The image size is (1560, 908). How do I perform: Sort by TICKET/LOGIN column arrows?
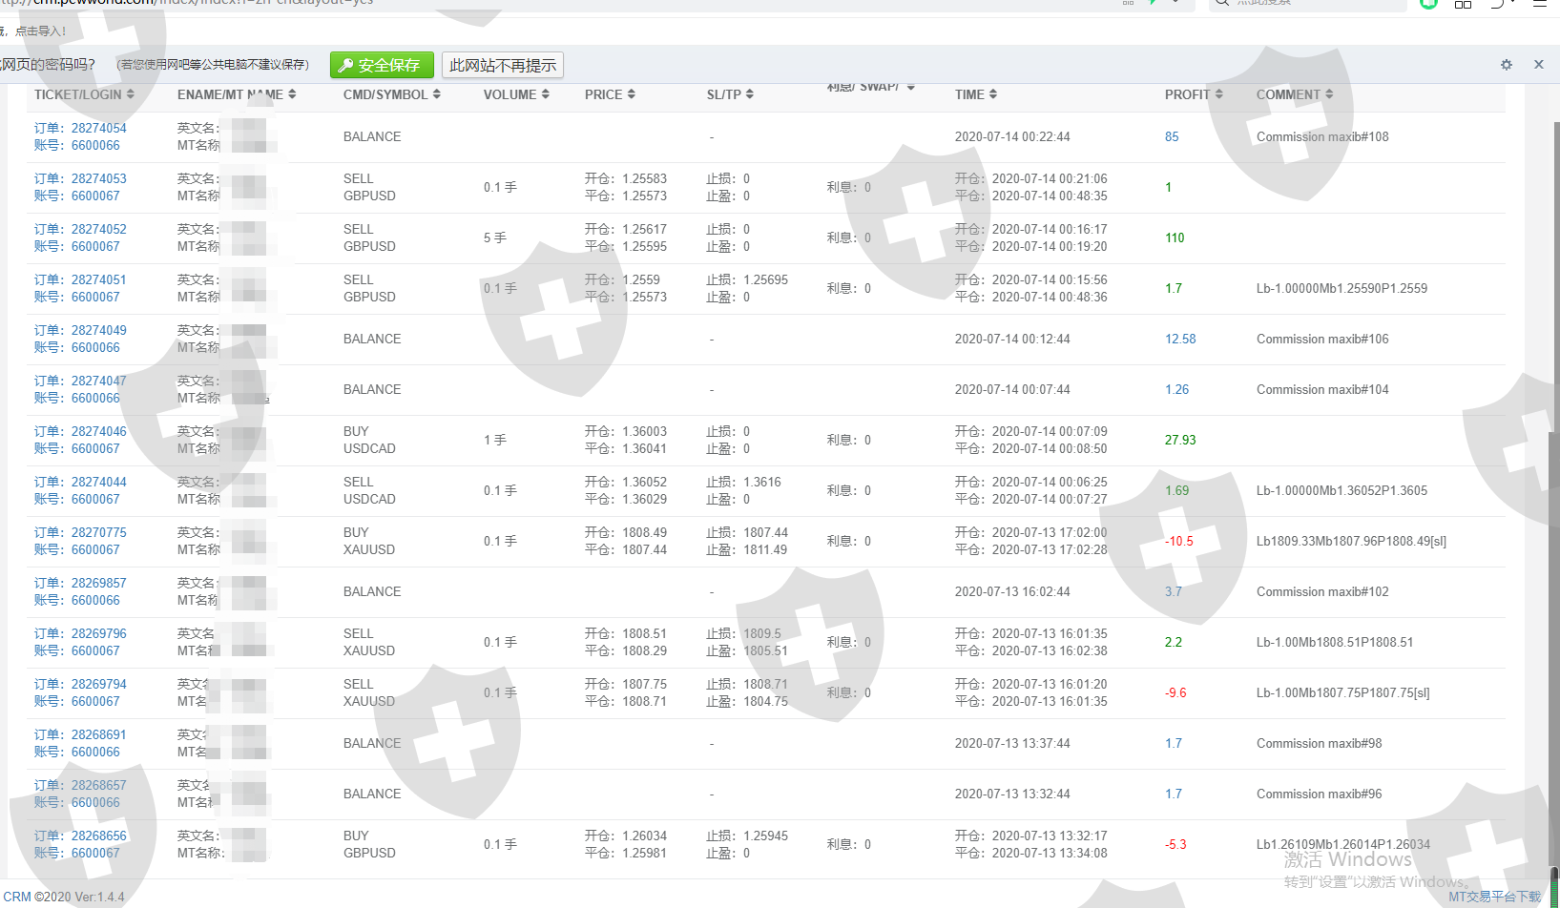(130, 94)
